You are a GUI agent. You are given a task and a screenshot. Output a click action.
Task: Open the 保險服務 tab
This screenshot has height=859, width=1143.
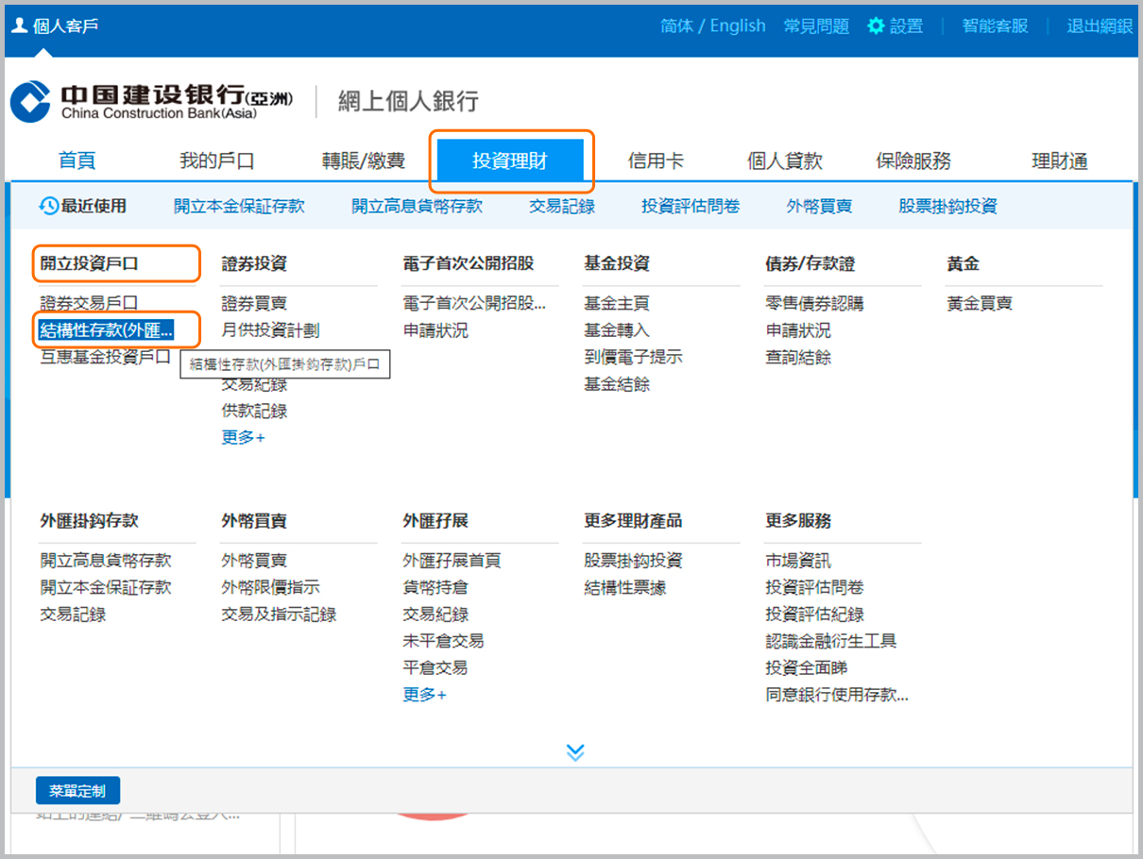click(x=913, y=160)
